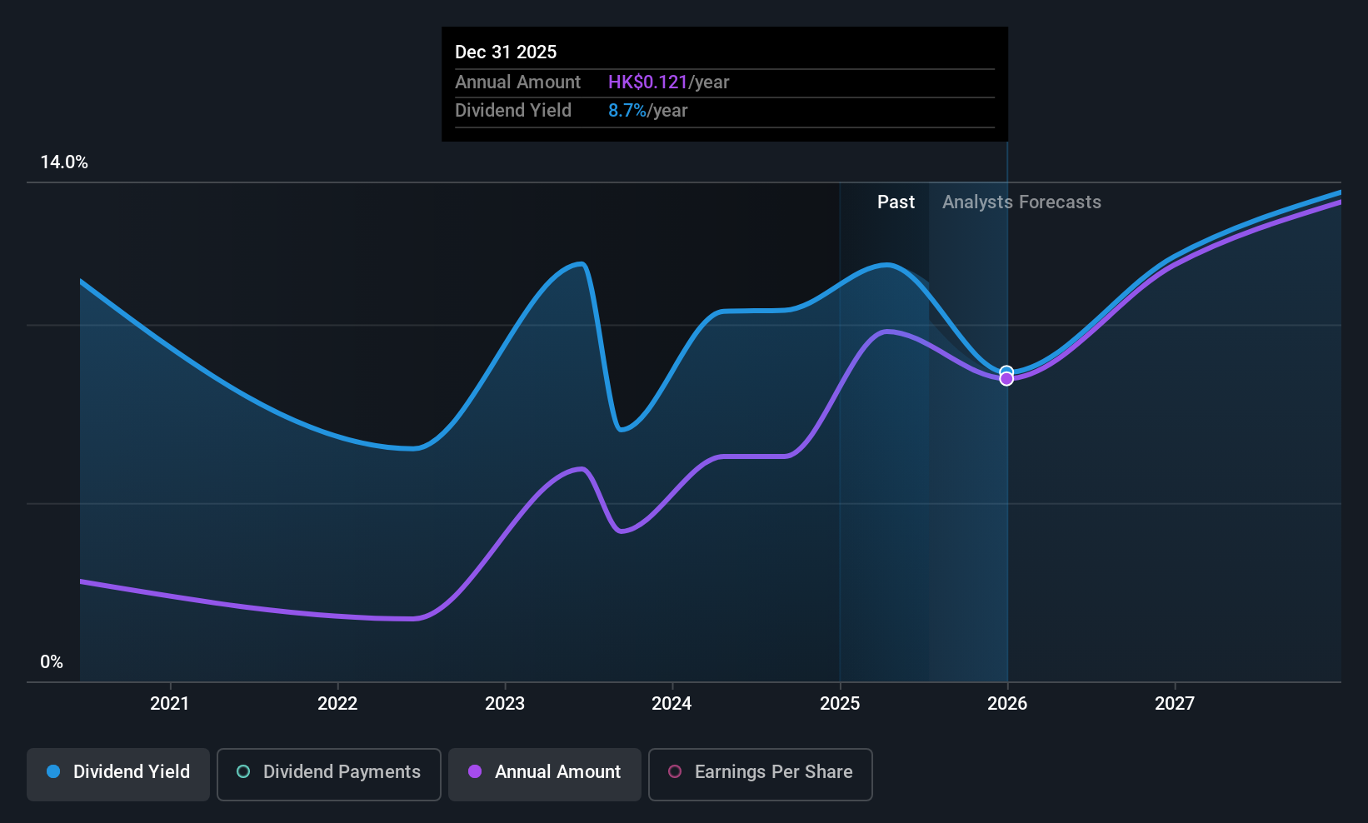Viewport: 1368px width, 823px height.
Task: Toggle the Dividend Yield series
Action: 118,775
